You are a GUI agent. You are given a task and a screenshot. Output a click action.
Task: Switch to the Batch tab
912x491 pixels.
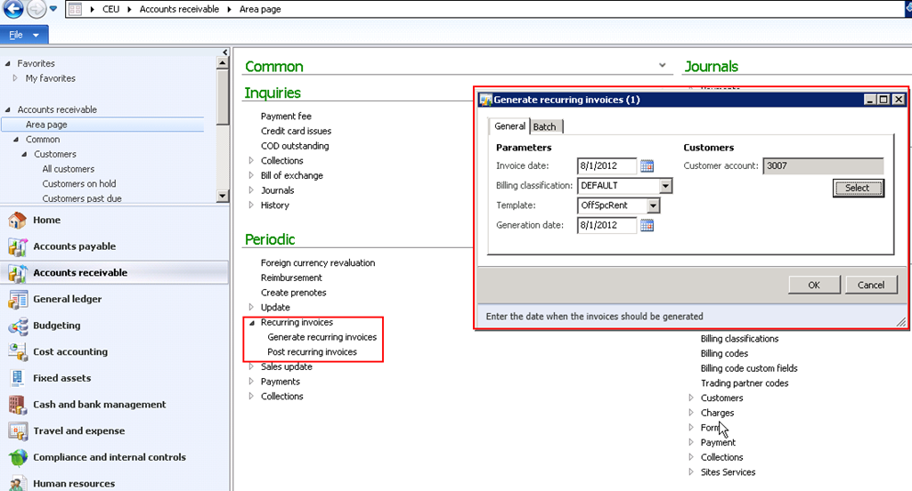pos(544,127)
